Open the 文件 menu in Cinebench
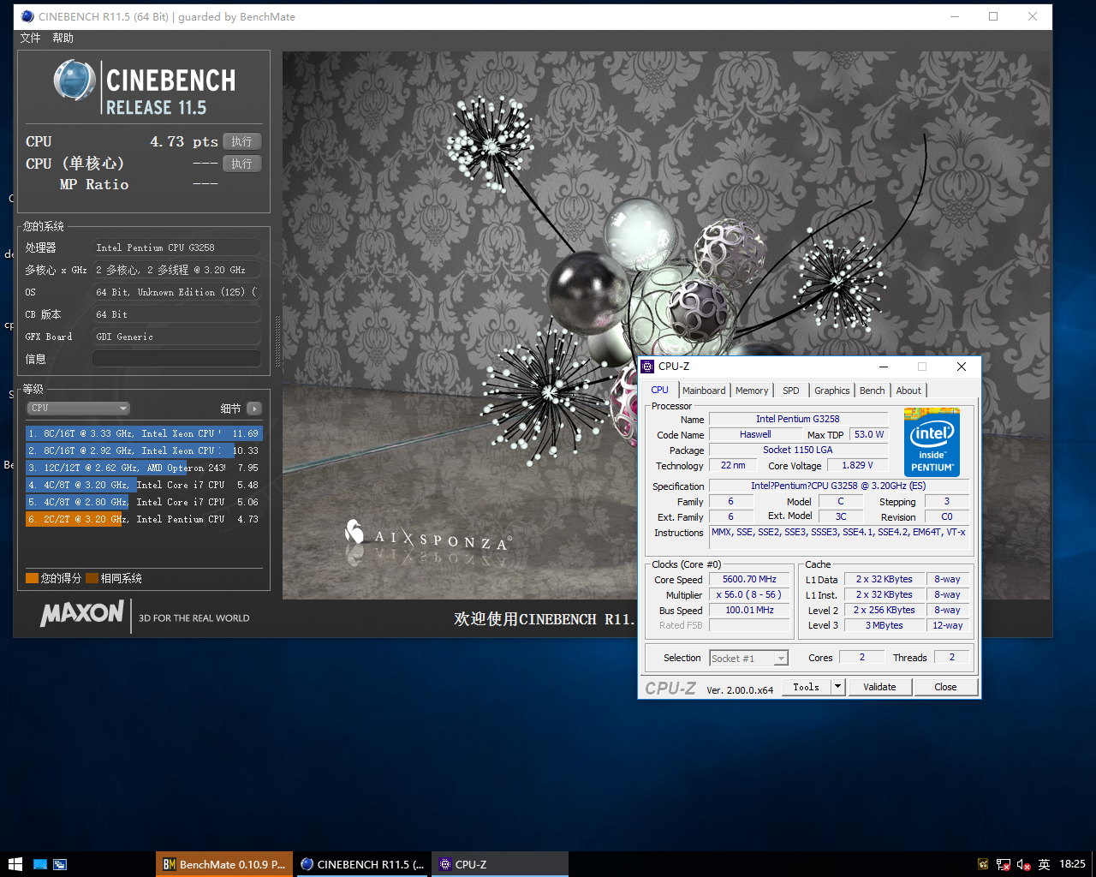The image size is (1096, 877). click(30, 38)
